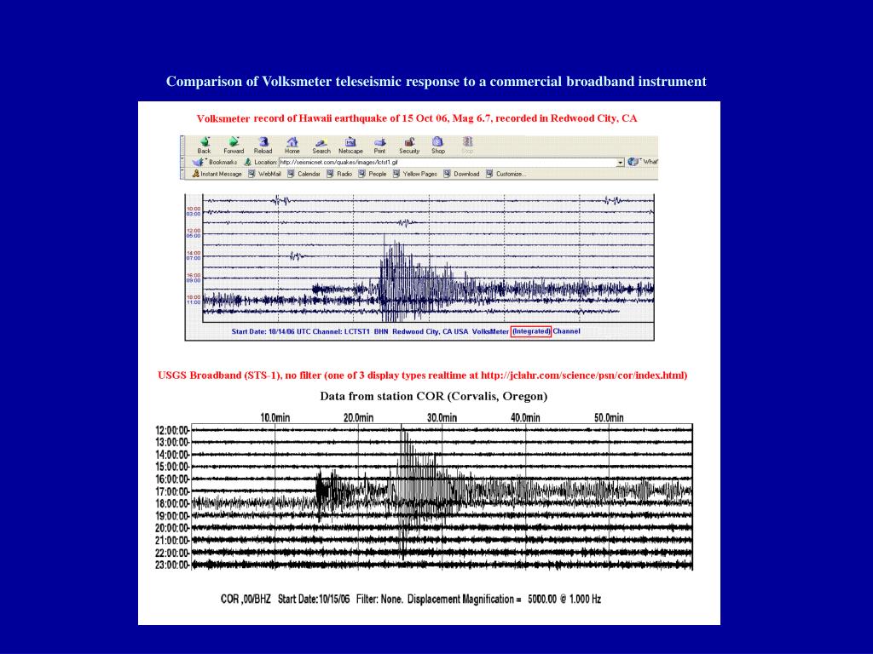
Task: Click the Customize... toolbar item
Action: pyautogui.click(x=506, y=174)
